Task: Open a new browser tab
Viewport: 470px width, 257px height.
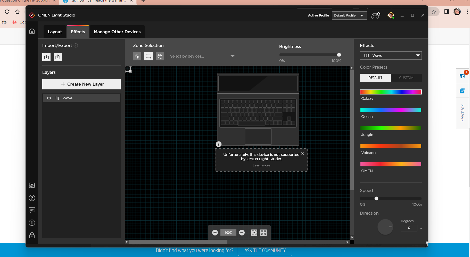Action: point(144,1)
